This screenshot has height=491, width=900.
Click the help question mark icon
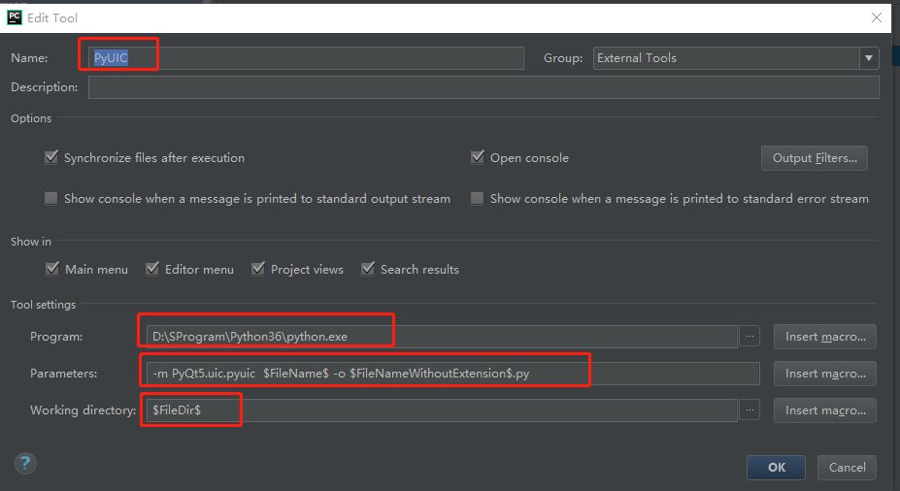(x=25, y=463)
